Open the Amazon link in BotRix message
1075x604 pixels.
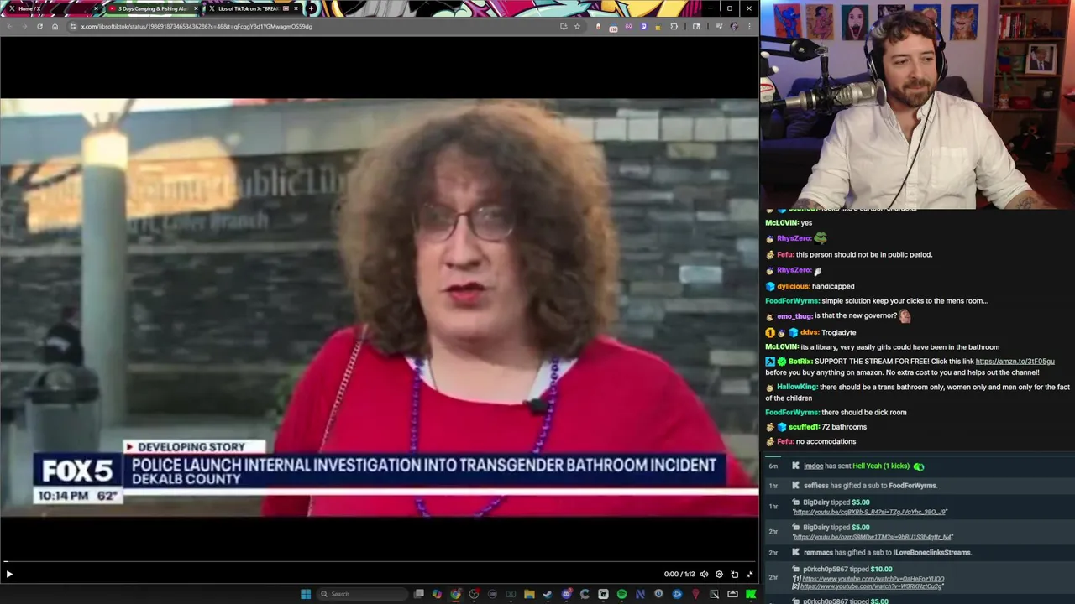click(1015, 362)
